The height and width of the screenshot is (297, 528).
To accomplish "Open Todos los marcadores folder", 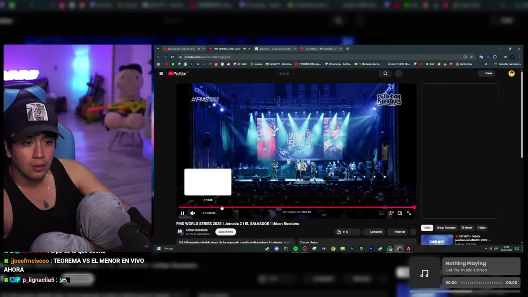I will click(x=507, y=64).
